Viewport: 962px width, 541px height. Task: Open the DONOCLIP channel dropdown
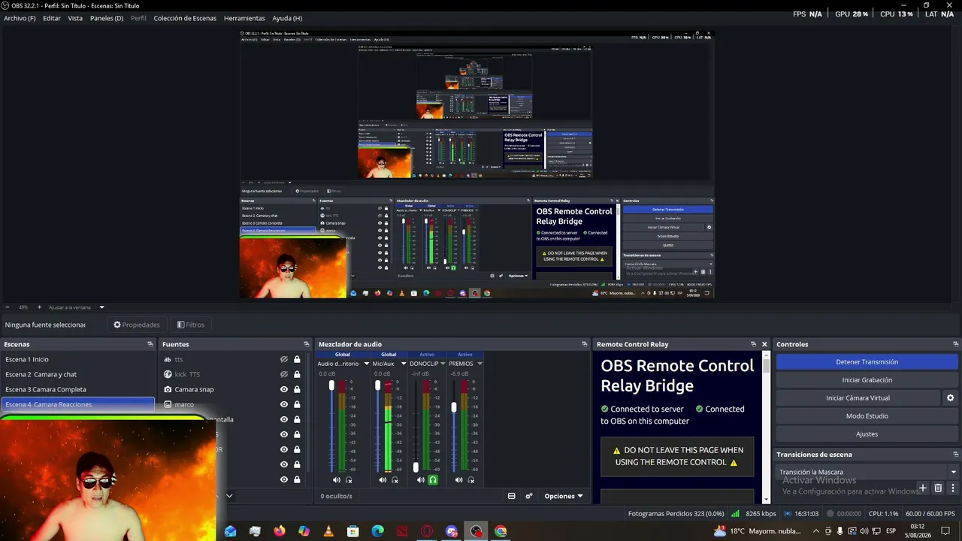443,364
